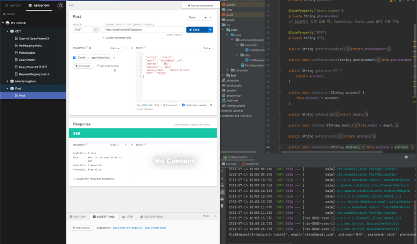Click the 'Body content exists' suggestion

(155, 228)
